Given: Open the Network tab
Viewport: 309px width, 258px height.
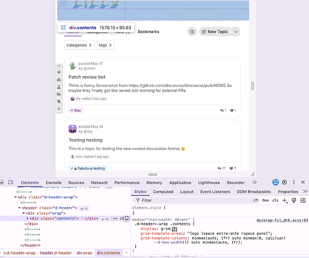Looking at the screenshot, I should [x=100, y=183].
